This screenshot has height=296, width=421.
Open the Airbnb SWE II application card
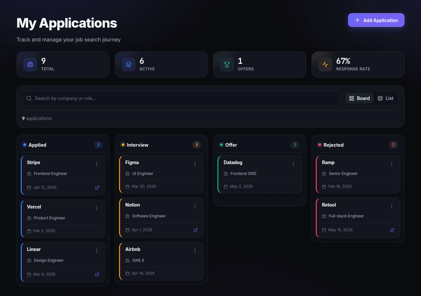coord(161,261)
